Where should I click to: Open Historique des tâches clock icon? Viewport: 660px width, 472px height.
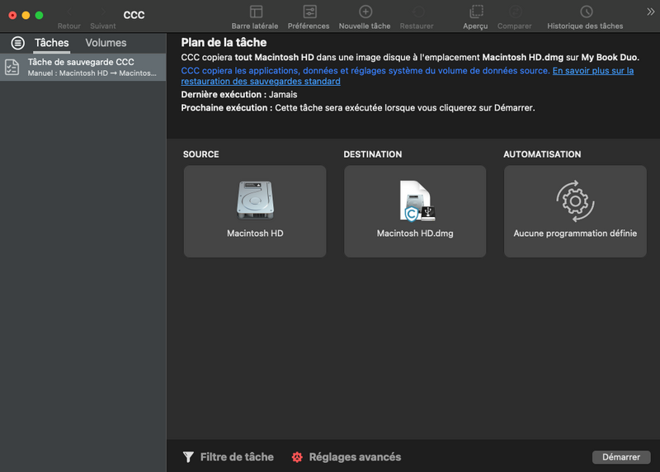pos(586,12)
